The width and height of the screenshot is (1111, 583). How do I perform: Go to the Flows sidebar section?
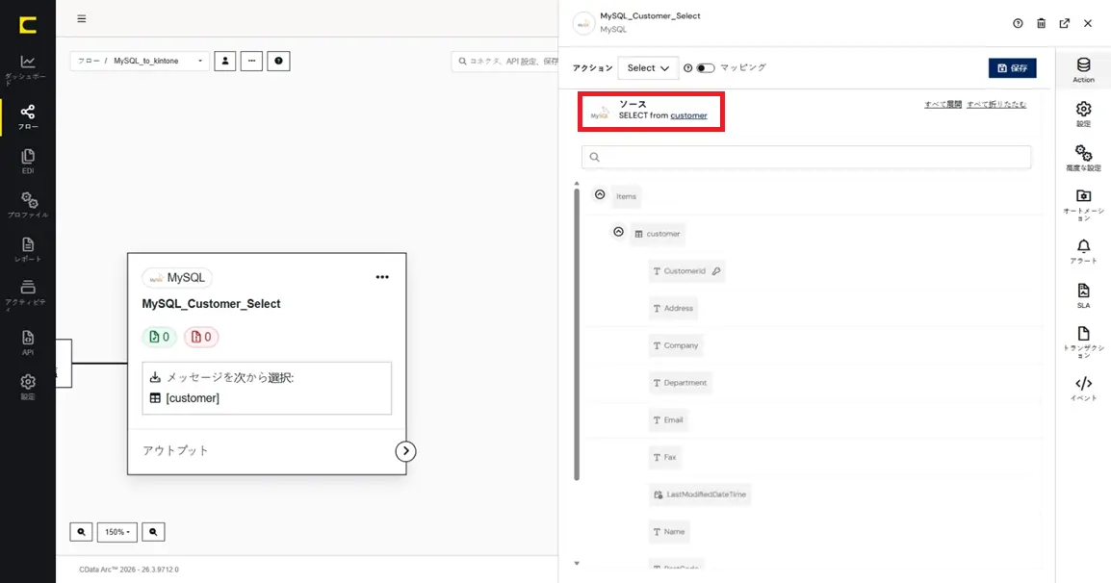28,116
